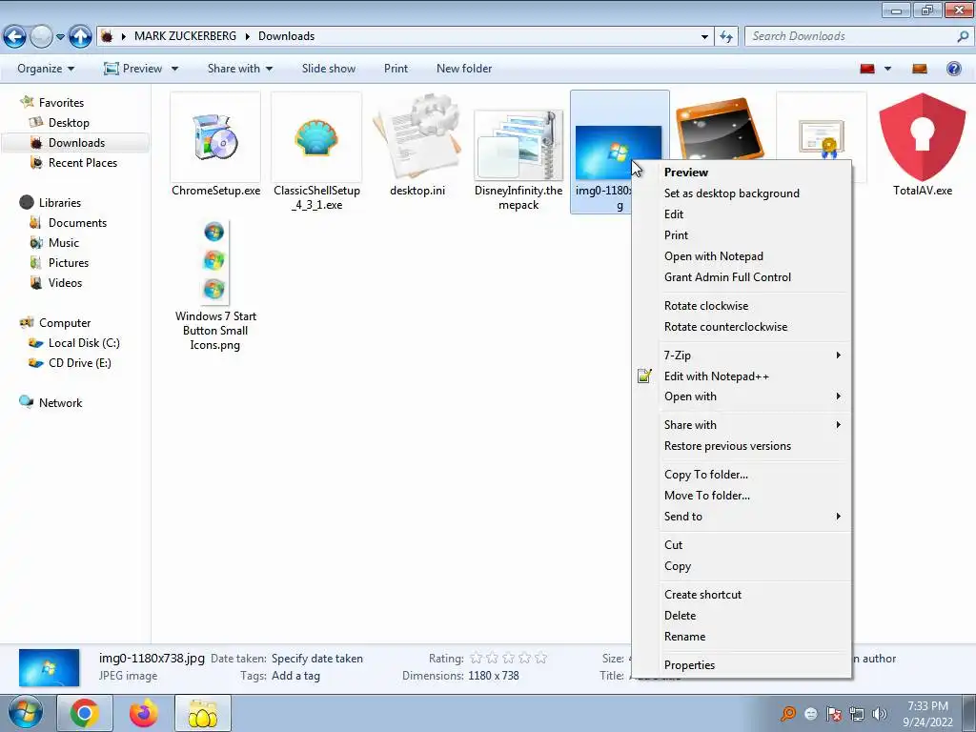This screenshot has height=732, width=976.
Task: Launch Firefox from the taskbar
Action: tap(144, 713)
